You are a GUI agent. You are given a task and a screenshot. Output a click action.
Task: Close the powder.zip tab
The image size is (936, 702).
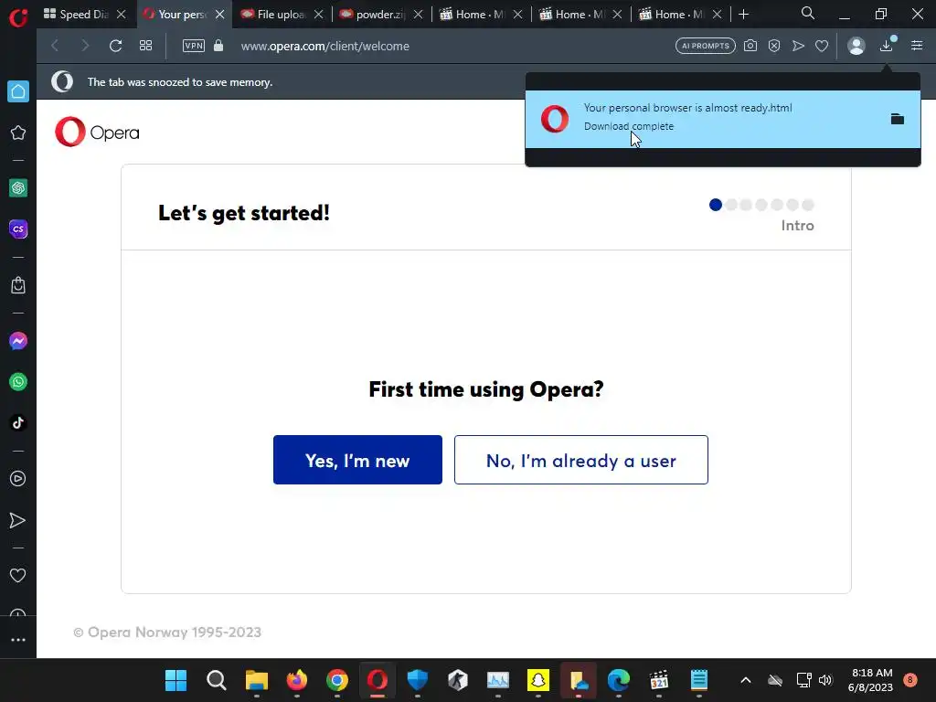tap(419, 15)
